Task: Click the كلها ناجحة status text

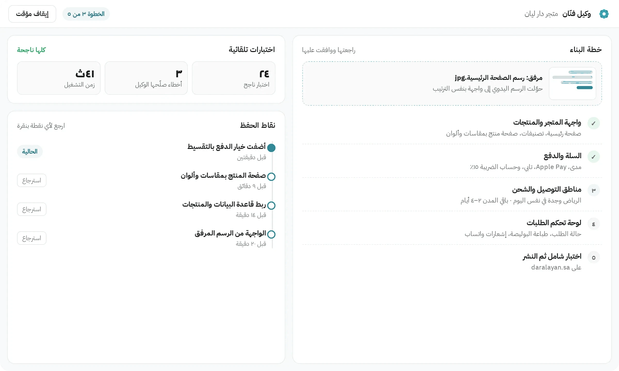Action: click(x=31, y=50)
